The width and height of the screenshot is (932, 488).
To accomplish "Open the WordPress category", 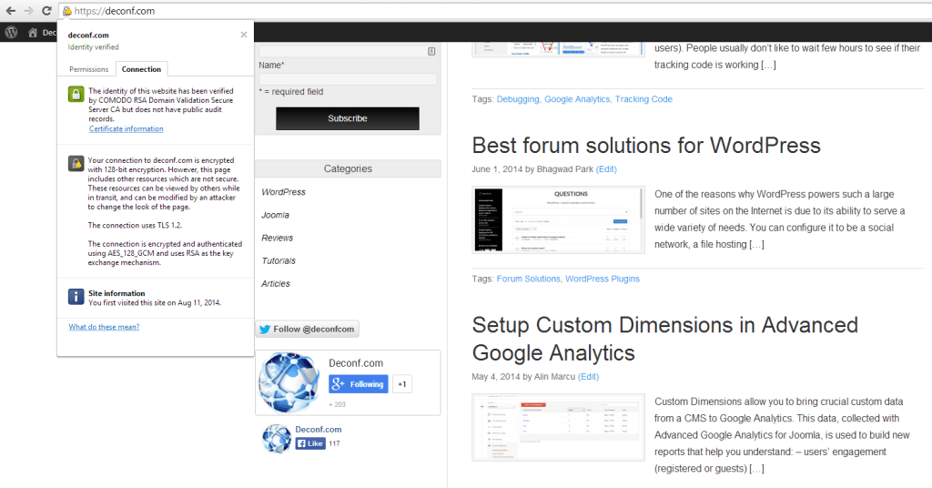I will (x=284, y=192).
